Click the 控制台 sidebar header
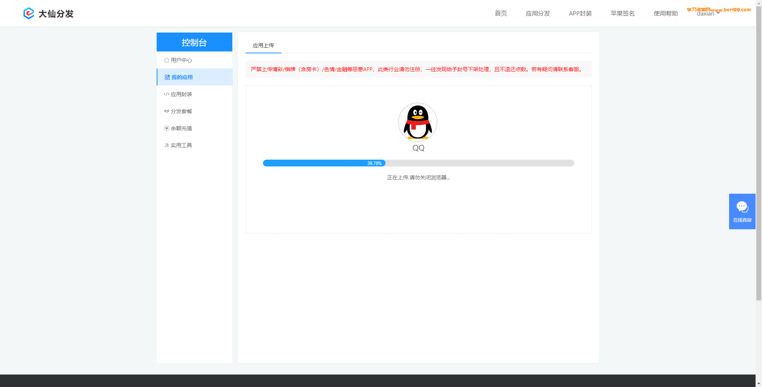Viewport: 762px width, 387px height. tap(194, 42)
